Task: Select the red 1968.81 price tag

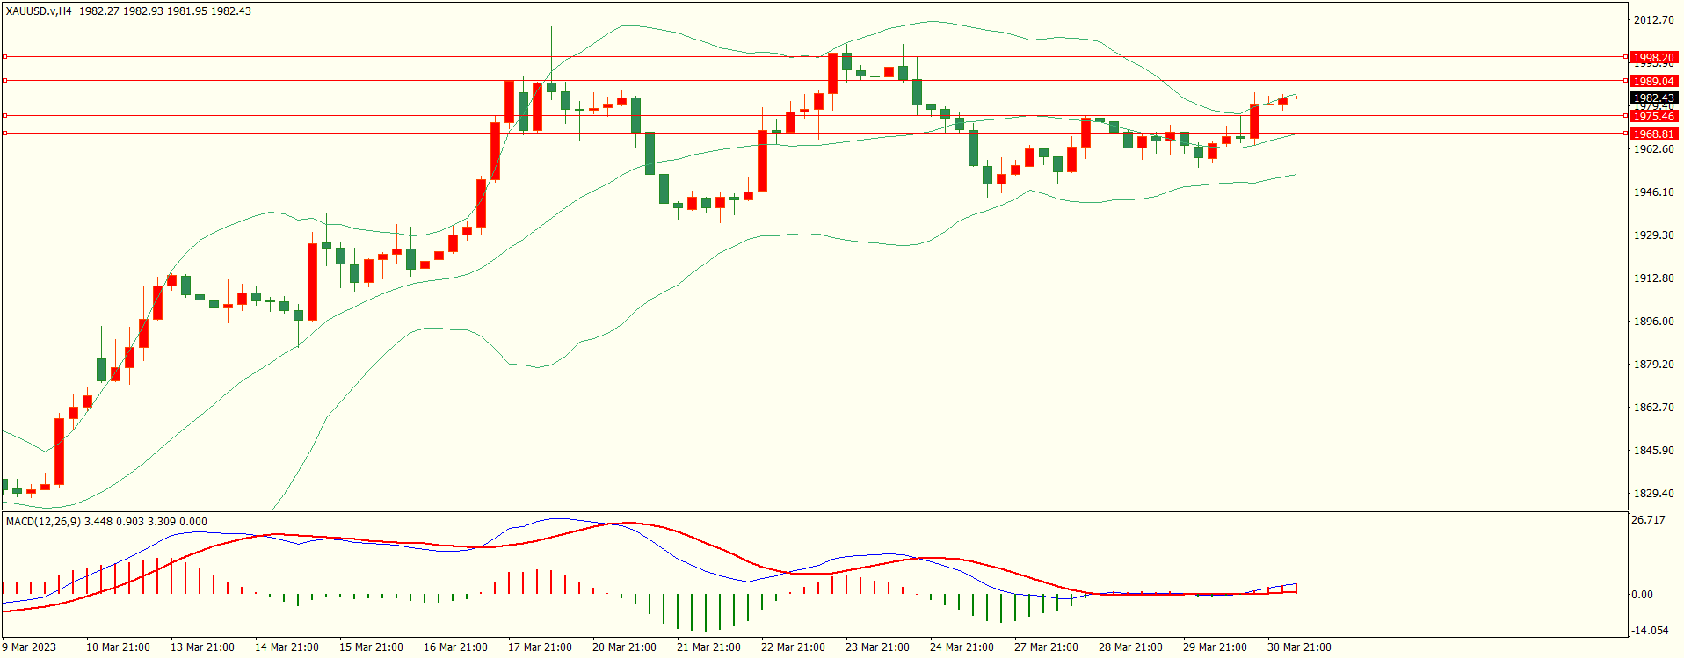Action: (1653, 134)
